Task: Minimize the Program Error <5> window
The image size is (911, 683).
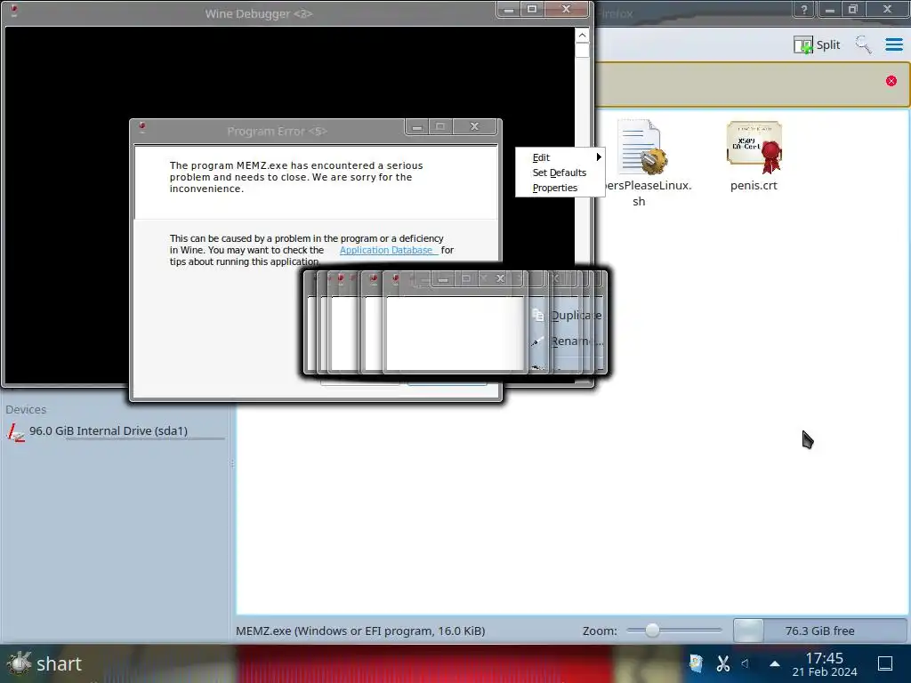Action: click(416, 126)
